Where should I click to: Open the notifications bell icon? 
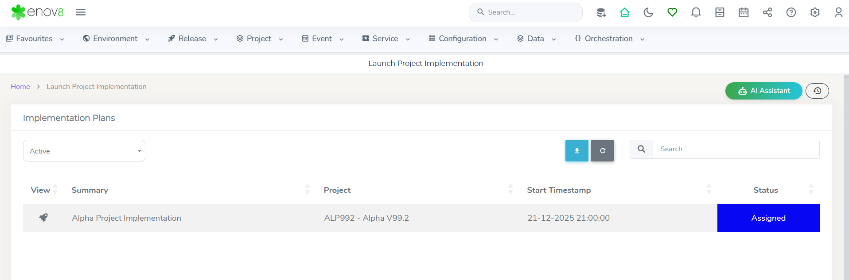pos(696,12)
